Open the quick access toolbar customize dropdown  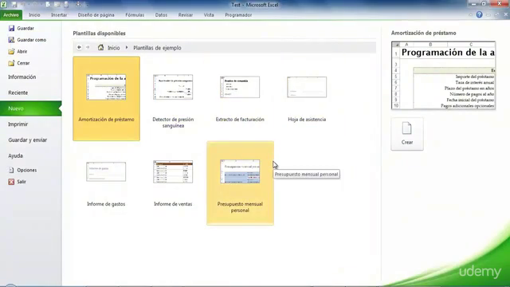(87, 5)
